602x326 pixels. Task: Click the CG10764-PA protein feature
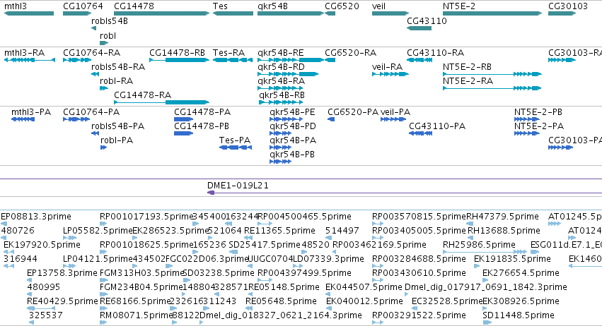click(x=76, y=119)
